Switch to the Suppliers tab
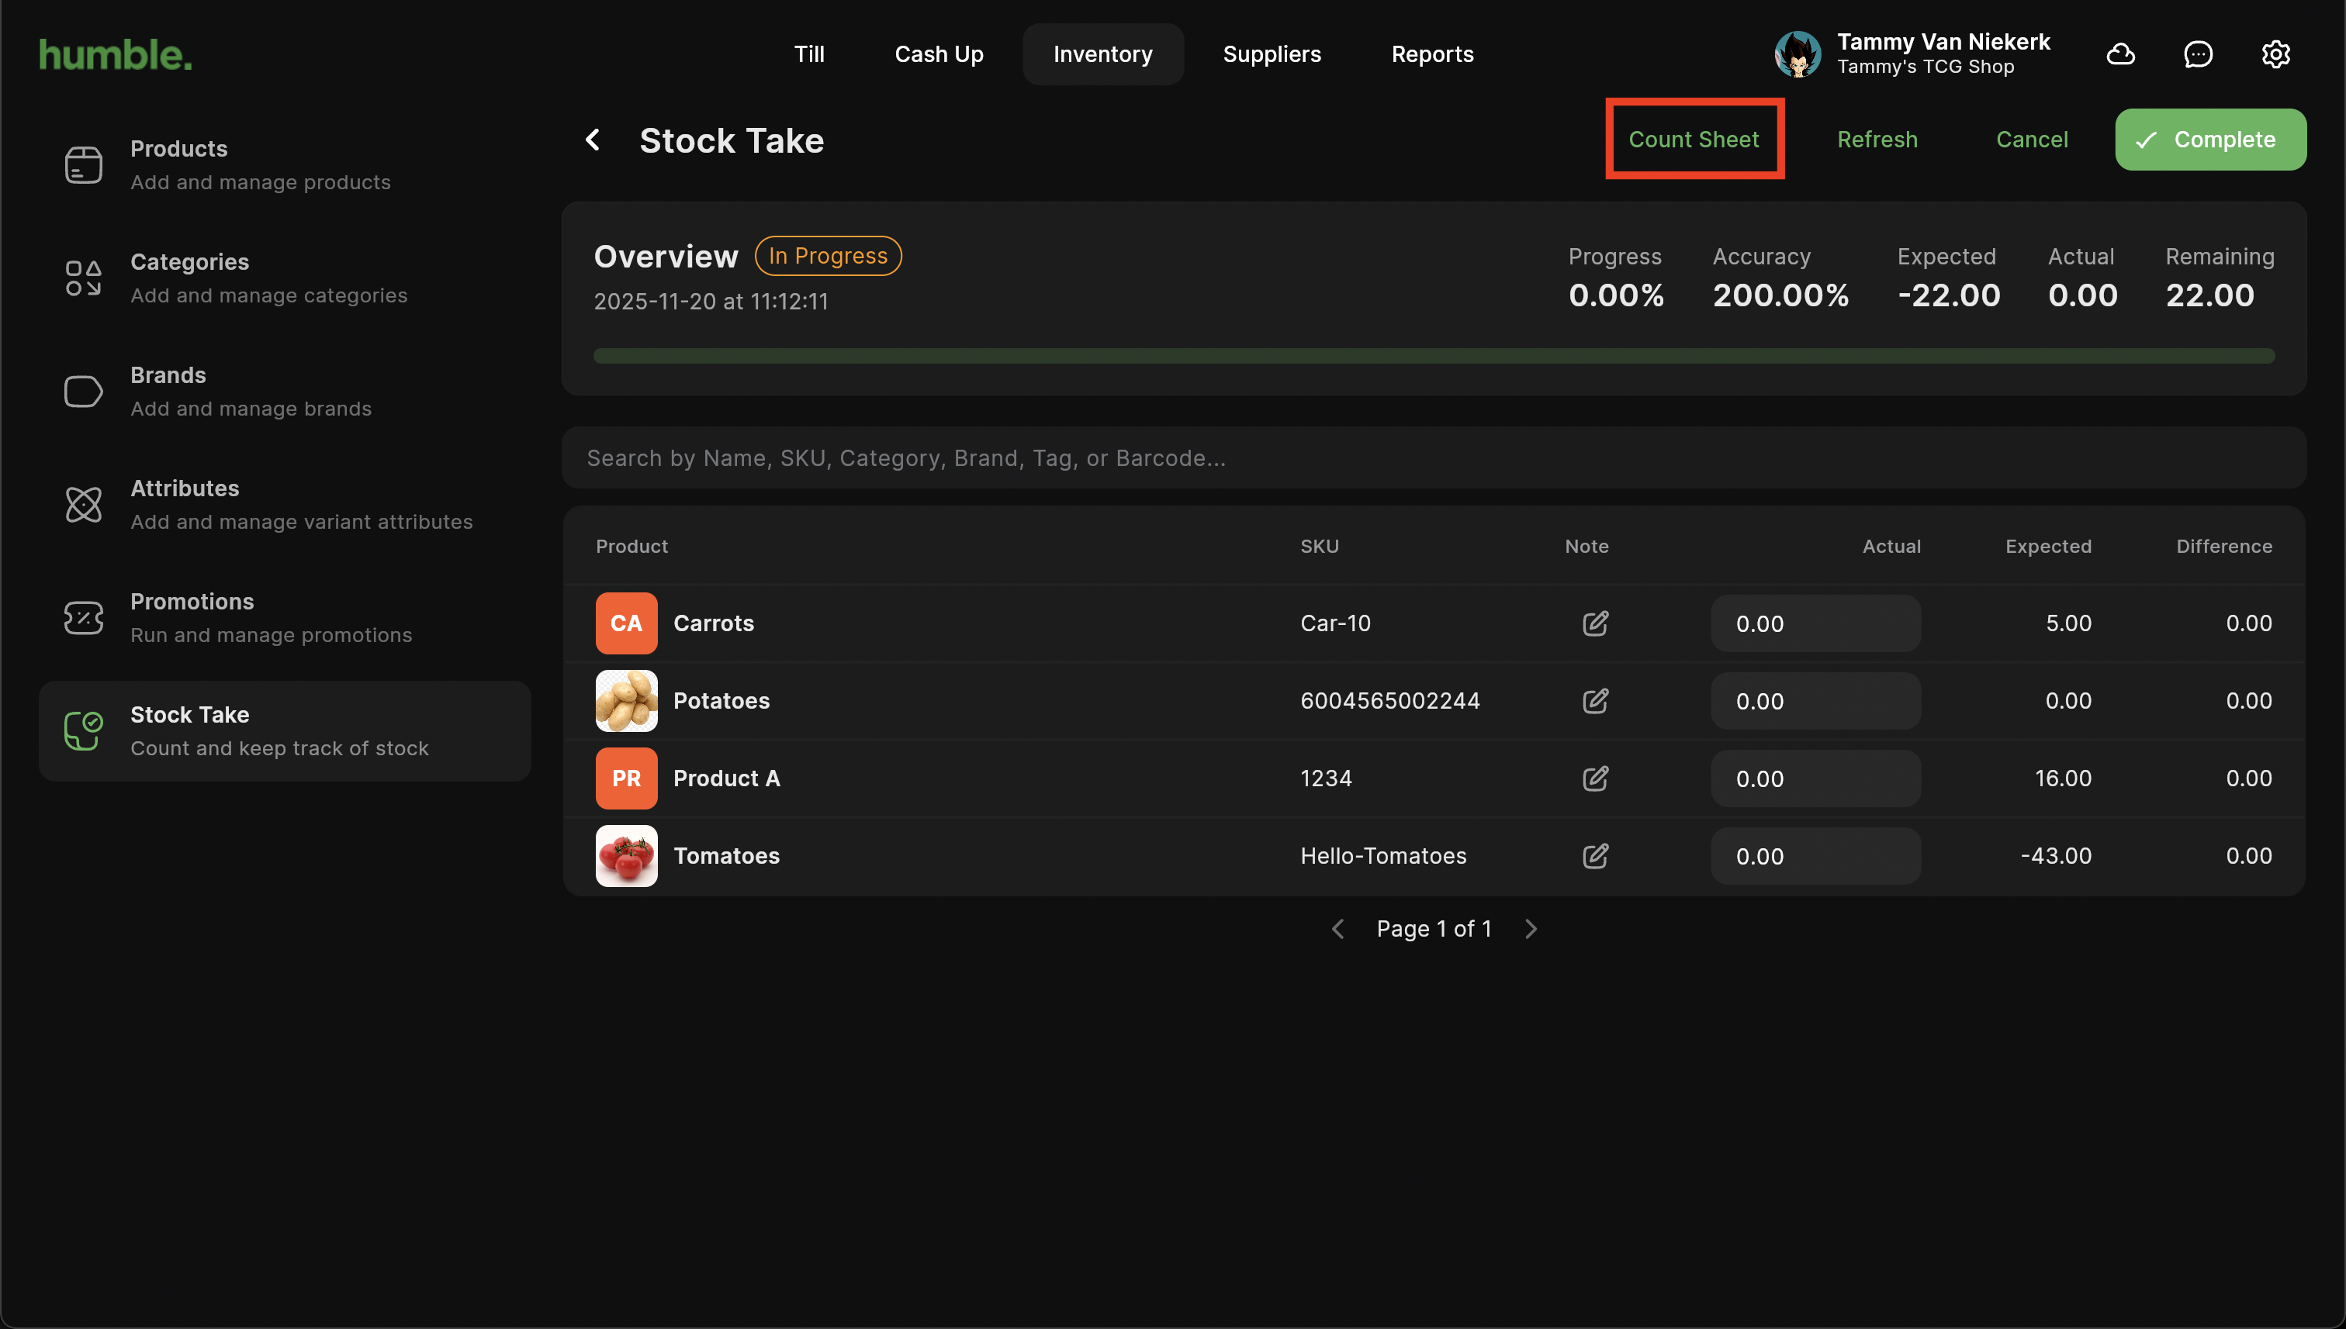Viewport: 2346px width, 1329px height. 1272,54
